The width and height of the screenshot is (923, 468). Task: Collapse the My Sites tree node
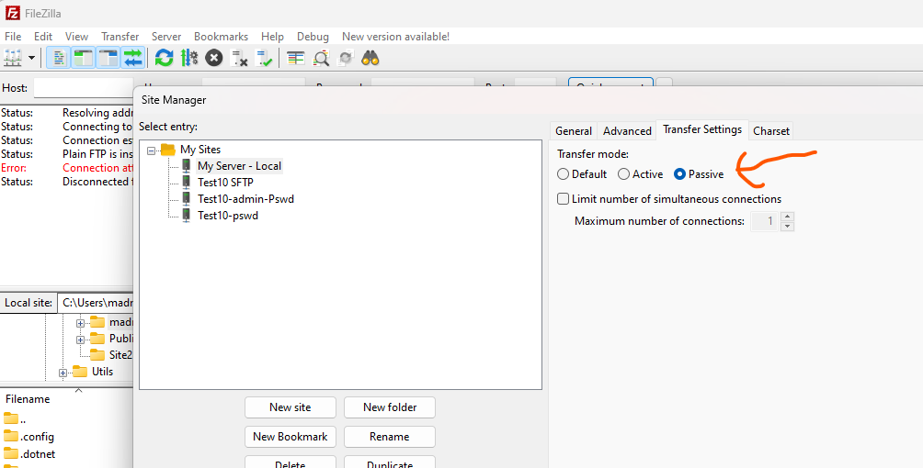click(x=152, y=150)
